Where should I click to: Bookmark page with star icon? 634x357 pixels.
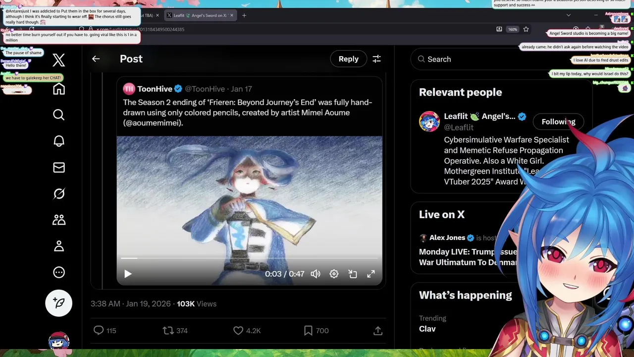pyautogui.click(x=526, y=29)
